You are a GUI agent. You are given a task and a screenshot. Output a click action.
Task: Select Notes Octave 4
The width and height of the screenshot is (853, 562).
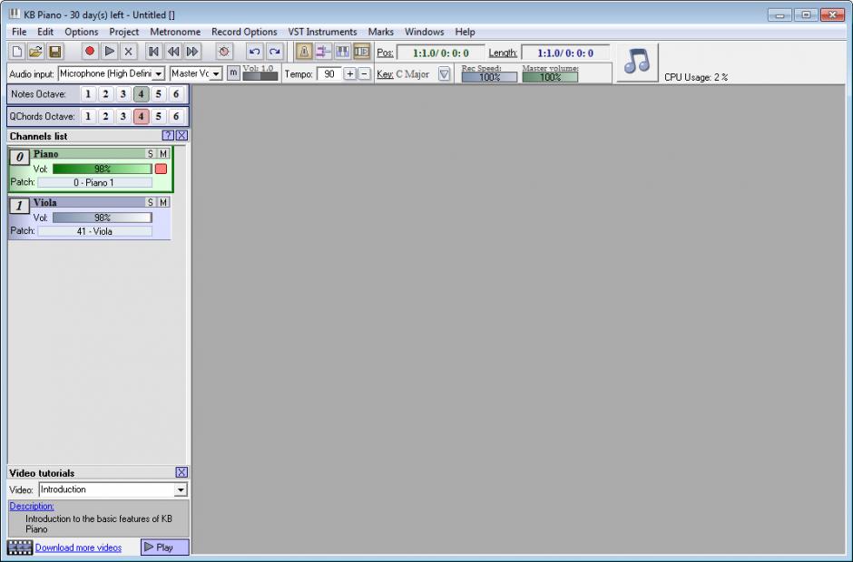coord(141,94)
